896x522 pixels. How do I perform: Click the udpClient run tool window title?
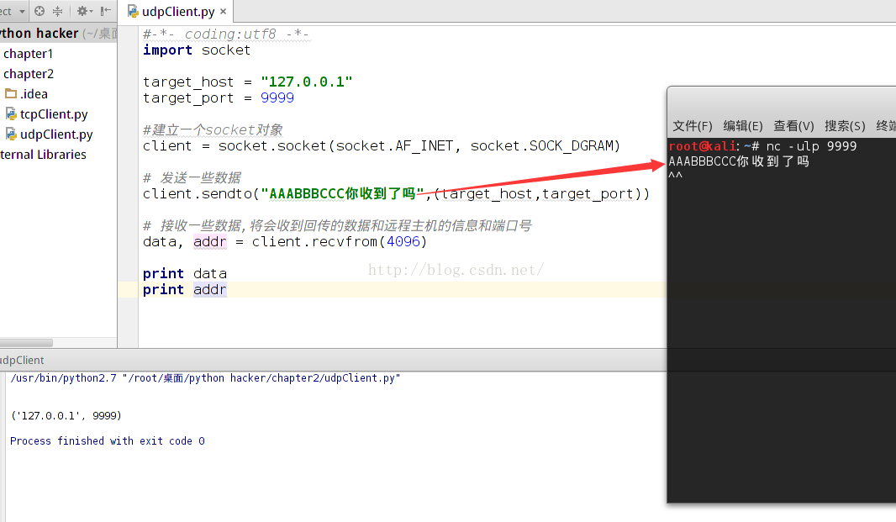(22, 361)
